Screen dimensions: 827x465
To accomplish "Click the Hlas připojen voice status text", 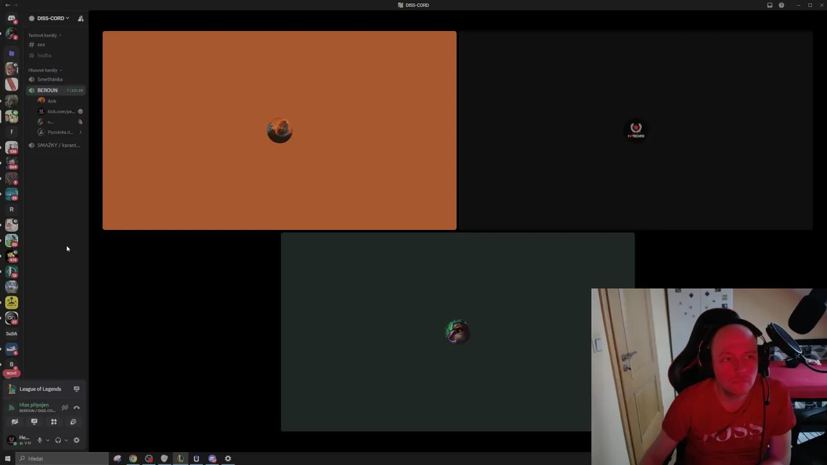I will point(34,405).
